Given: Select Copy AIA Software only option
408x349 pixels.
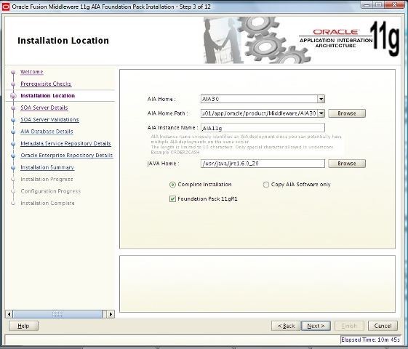Looking at the screenshot, I should point(265,185).
